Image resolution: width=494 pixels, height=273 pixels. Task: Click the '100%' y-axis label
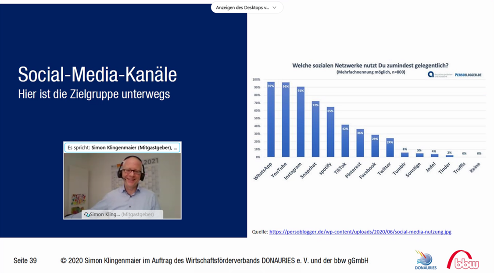pos(256,80)
